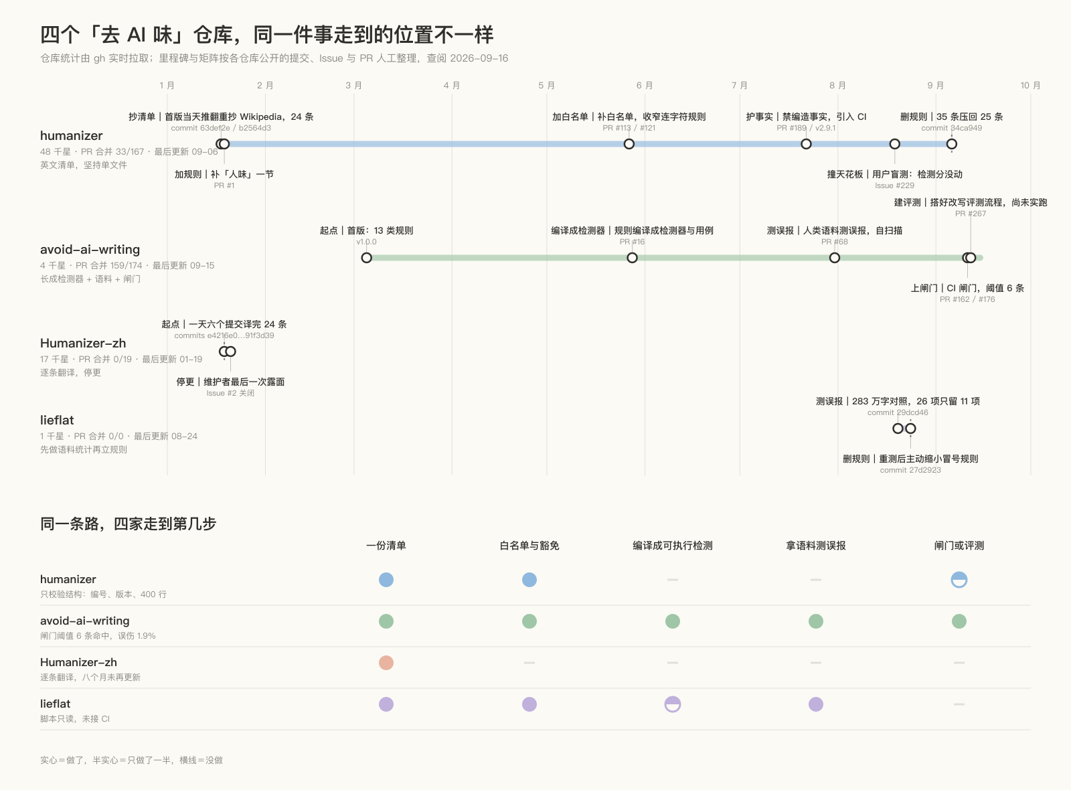This screenshot has height=790, width=1071.
Task: Click matrix note '闸门阈值 6 条命中，误伤 1.9%'
Action: [x=98, y=636]
